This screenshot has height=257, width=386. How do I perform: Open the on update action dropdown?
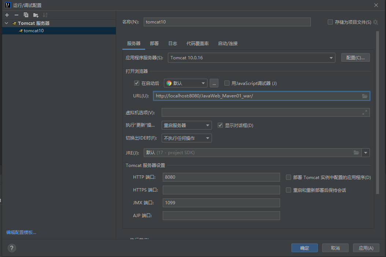click(187, 125)
